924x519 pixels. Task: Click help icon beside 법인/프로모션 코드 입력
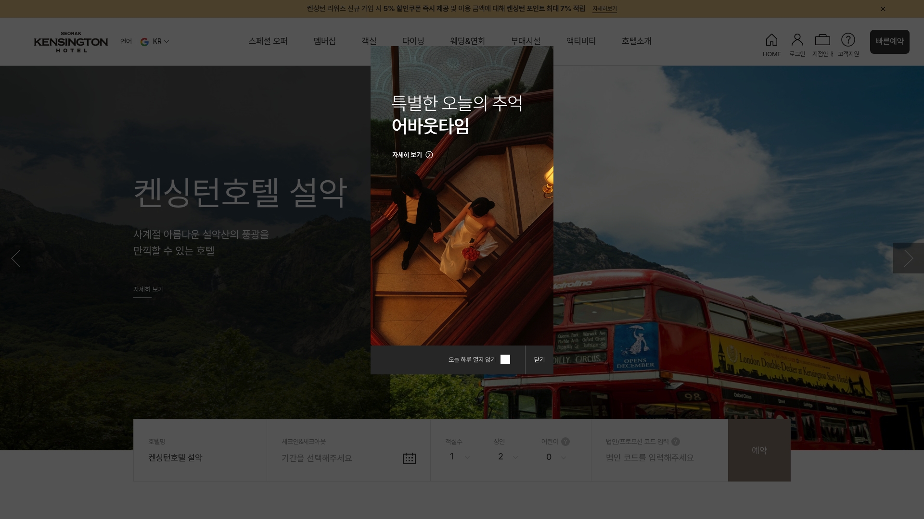click(x=676, y=442)
